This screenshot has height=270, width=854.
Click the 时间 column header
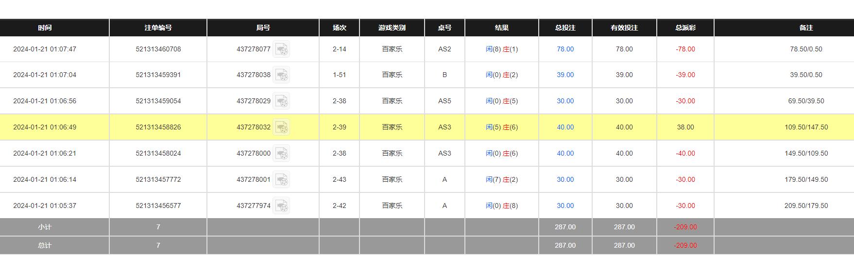[45, 28]
